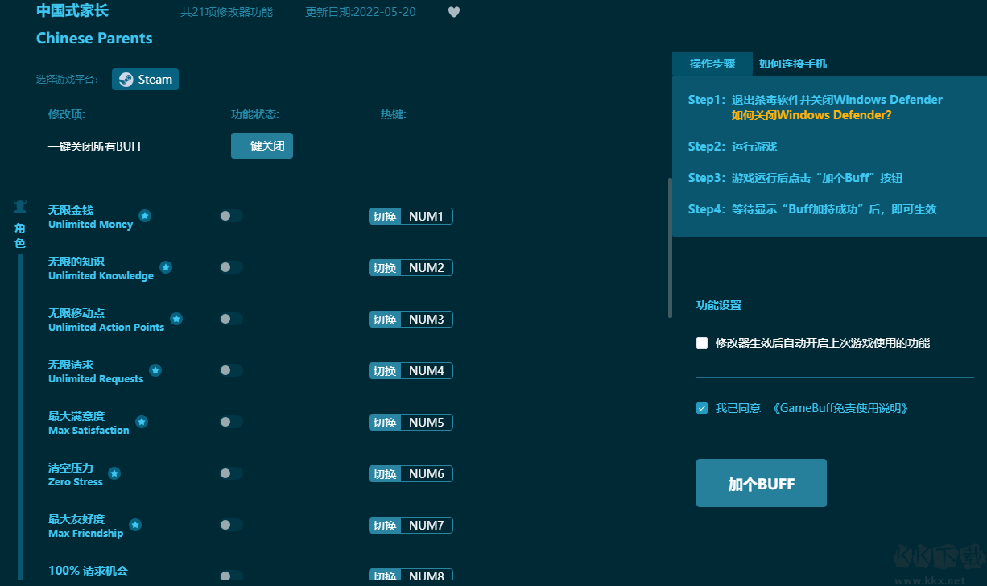This screenshot has width=987, height=586.
Task: Click the heart favorite icon at top
Action: tap(453, 11)
